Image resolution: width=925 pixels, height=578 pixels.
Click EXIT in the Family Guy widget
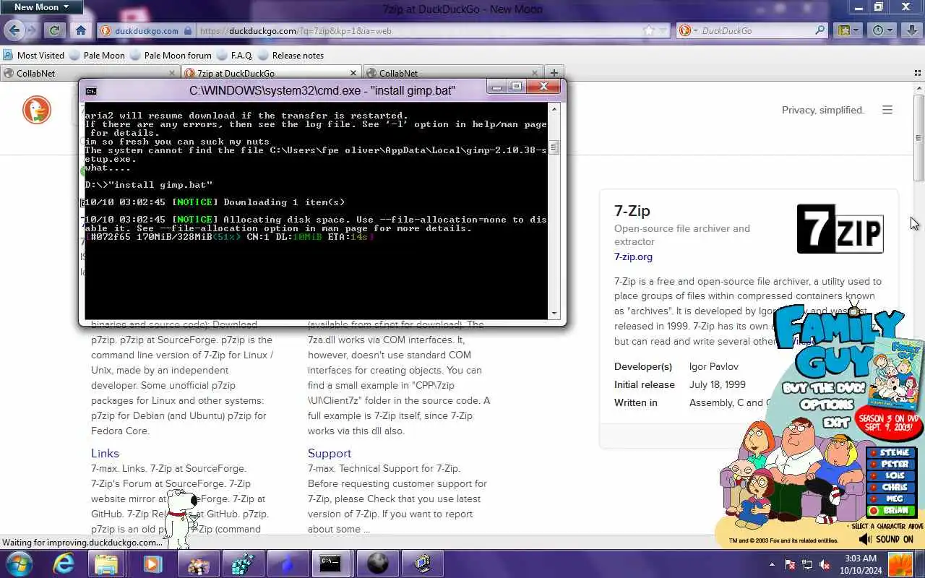tap(836, 422)
